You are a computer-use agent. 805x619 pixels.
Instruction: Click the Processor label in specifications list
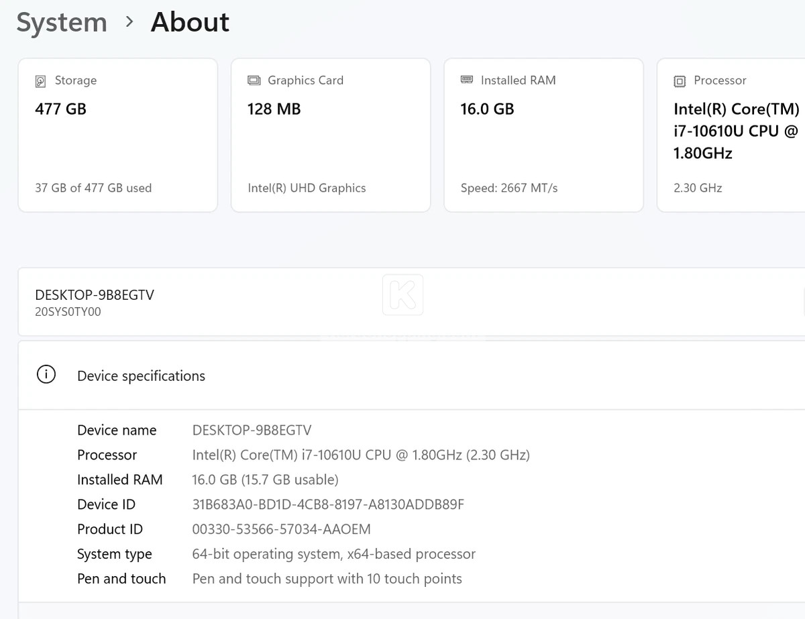[x=107, y=455]
